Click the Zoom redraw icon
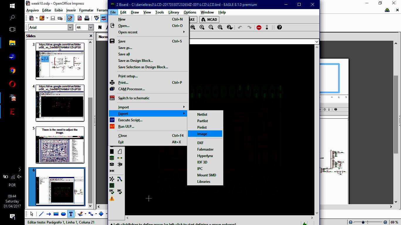This screenshot has height=225, width=401. (220, 27)
